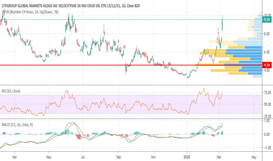
Task: Click the 2020 time axis label
Action: coord(187,157)
